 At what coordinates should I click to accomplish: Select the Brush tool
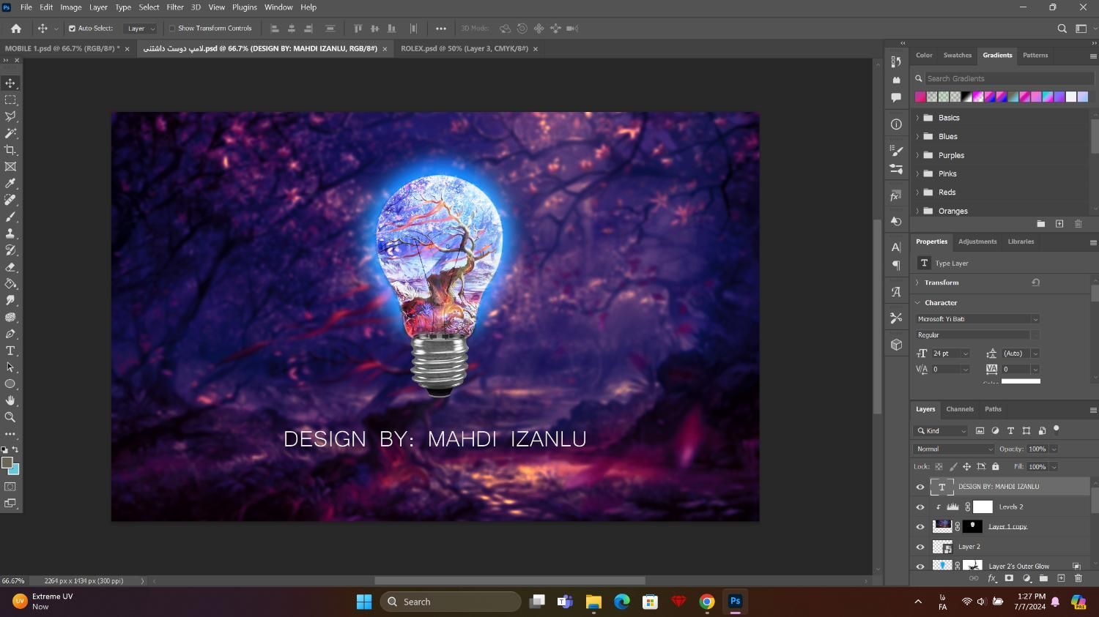point(10,217)
